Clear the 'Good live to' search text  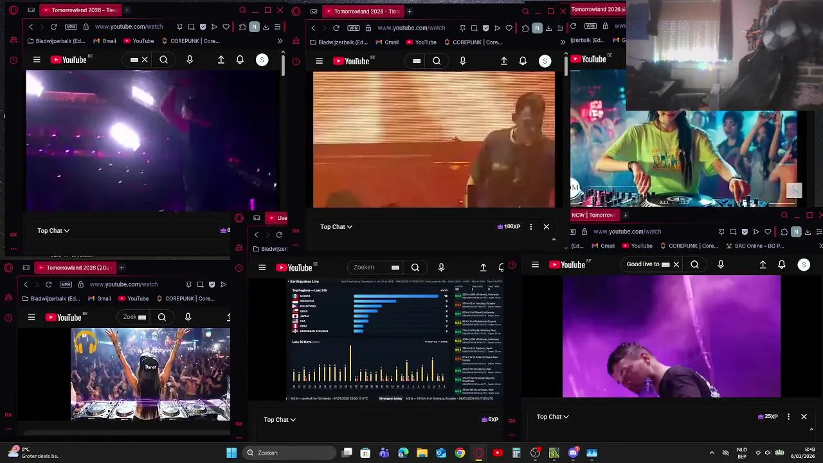[676, 264]
